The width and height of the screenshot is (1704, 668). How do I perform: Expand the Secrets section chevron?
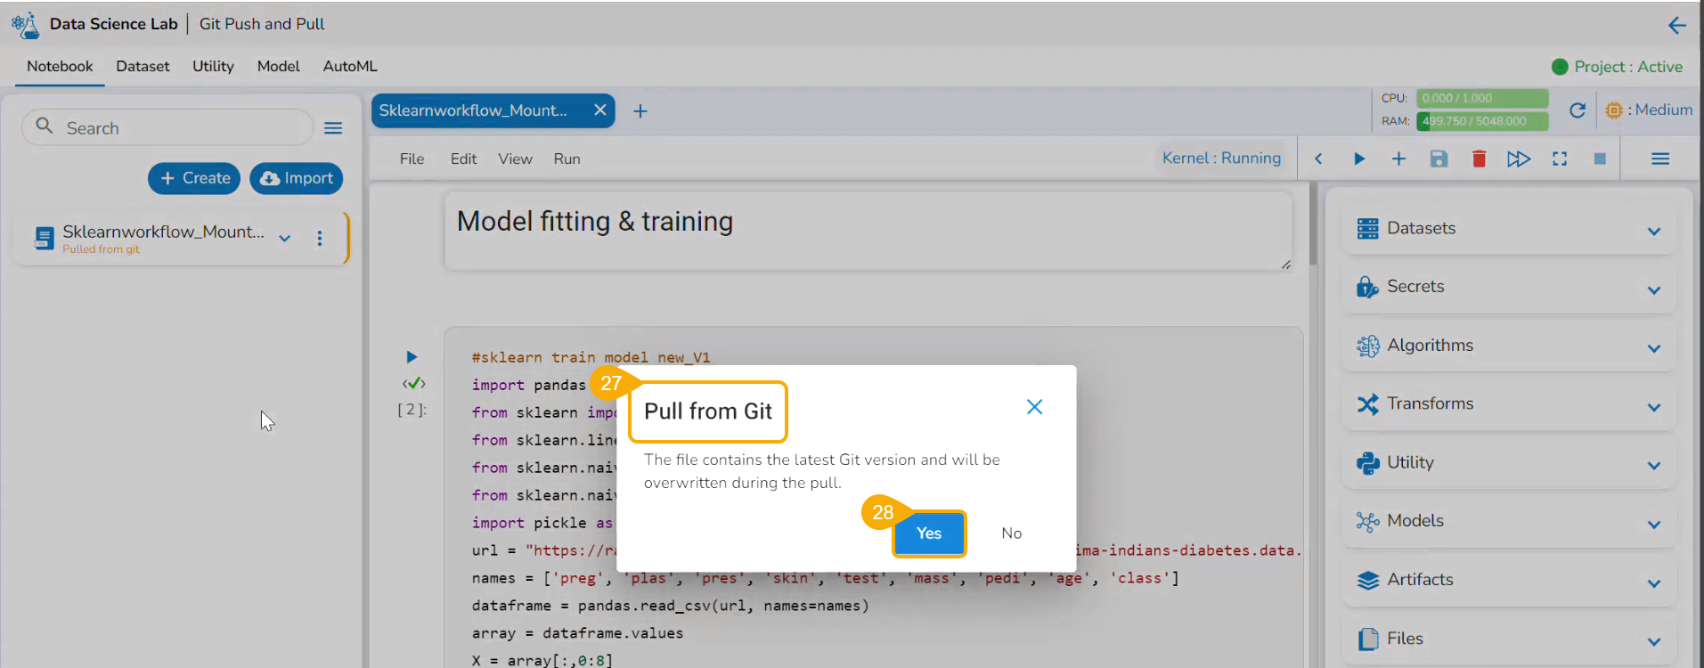[x=1654, y=290]
